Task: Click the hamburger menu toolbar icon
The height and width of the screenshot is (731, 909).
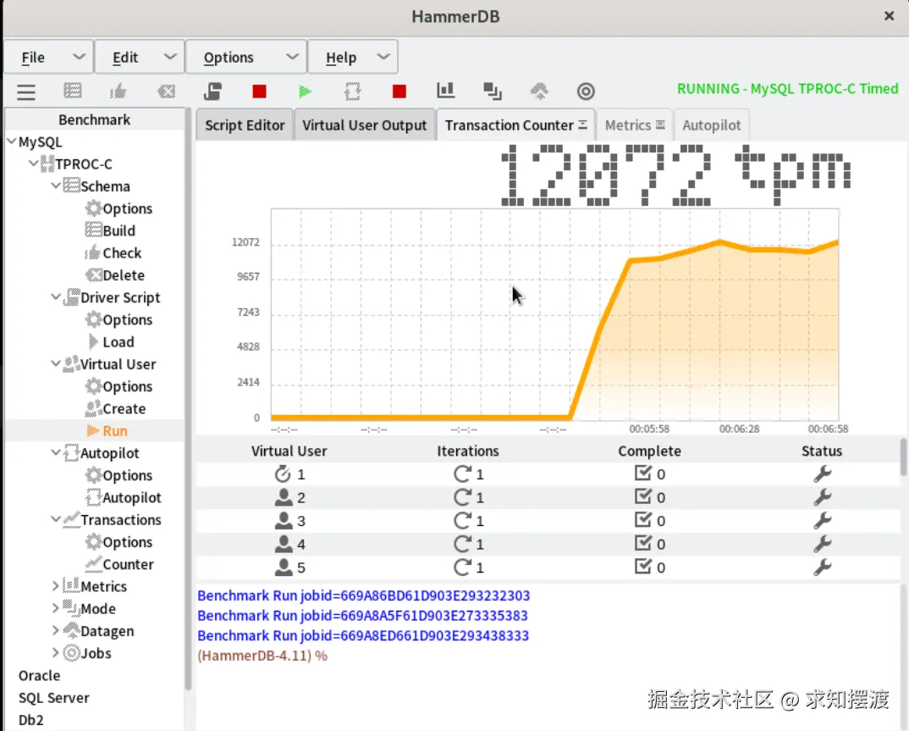Action: (x=26, y=91)
